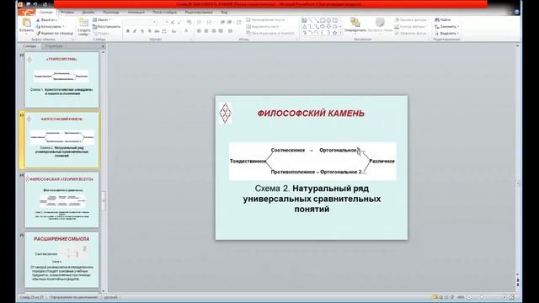Open the Контур фигуры outline color menu
Image resolution: width=539 pixels, height=303 pixels.
click(x=410, y=26)
